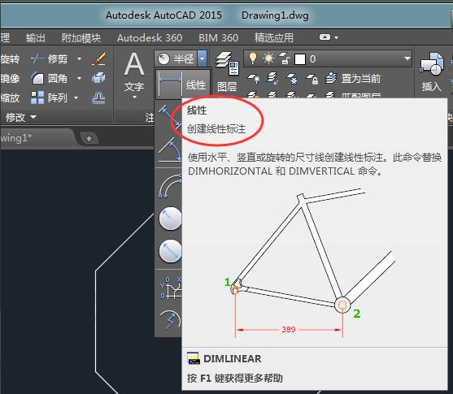Open the Autodesk 360 ribbon tab

(x=150, y=38)
